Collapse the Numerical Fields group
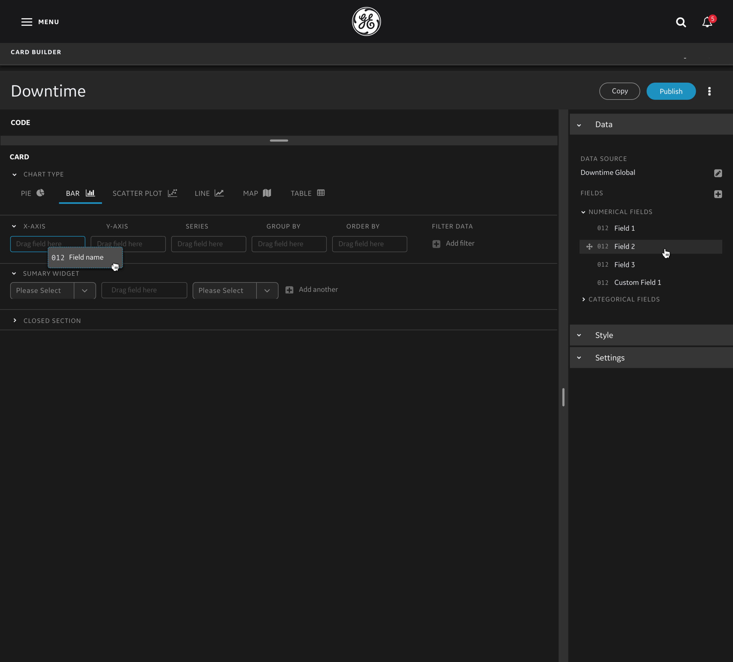This screenshot has height=662, width=733. (x=583, y=212)
